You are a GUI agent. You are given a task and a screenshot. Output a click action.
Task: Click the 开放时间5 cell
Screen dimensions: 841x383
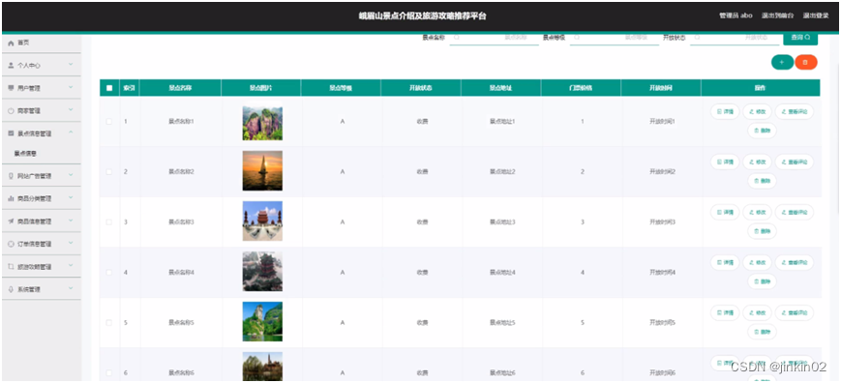(x=662, y=323)
